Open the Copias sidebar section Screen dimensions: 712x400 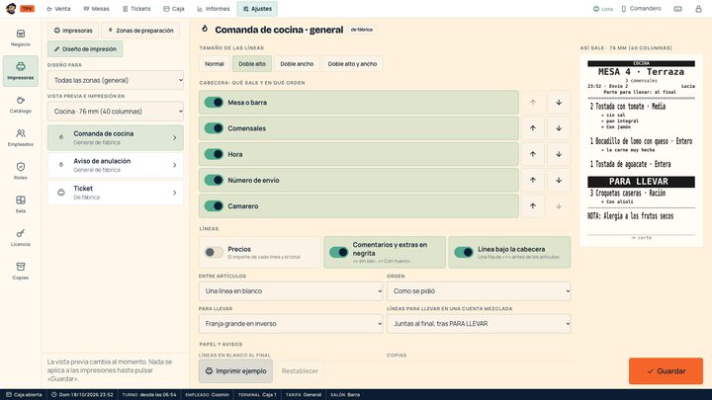[21, 271]
